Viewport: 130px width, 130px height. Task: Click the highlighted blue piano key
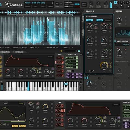[x=28, y=86]
